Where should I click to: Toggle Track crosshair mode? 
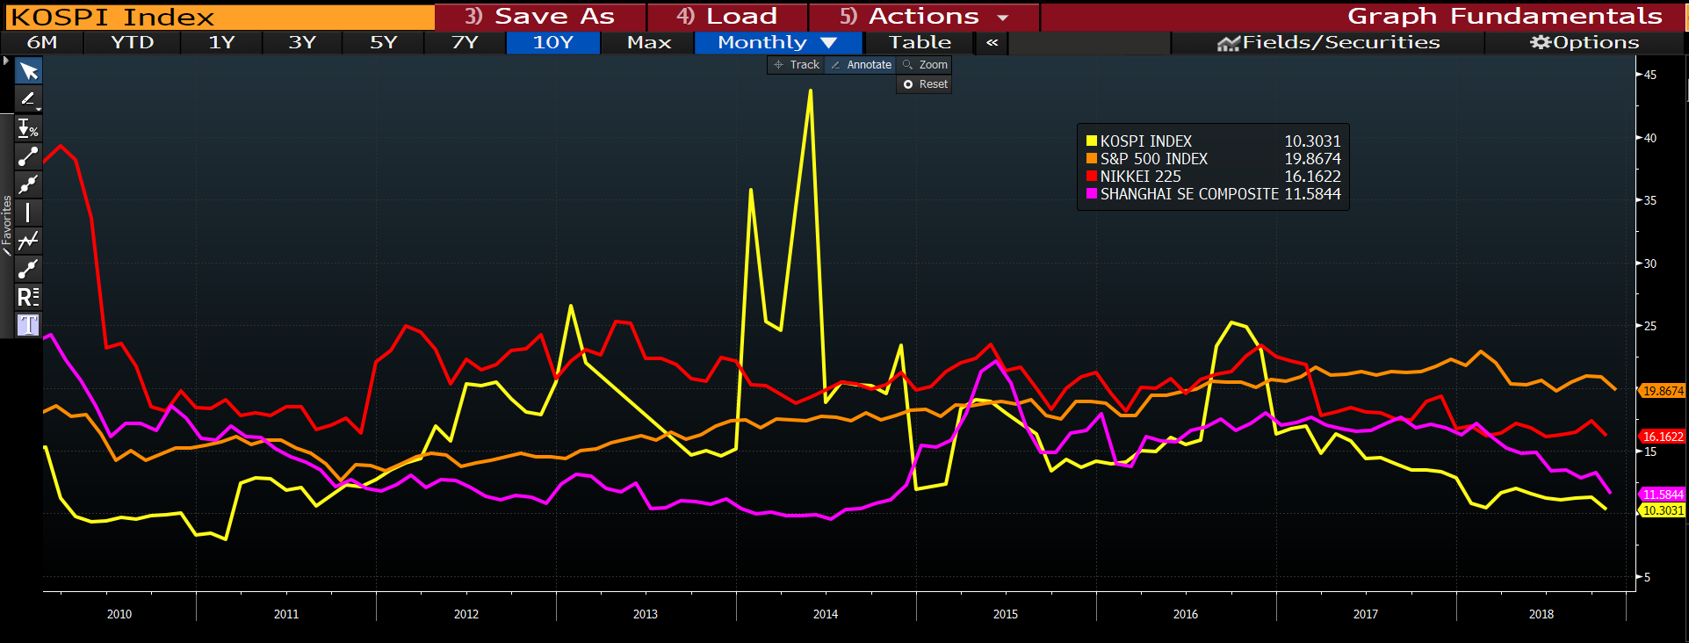pos(796,65)
